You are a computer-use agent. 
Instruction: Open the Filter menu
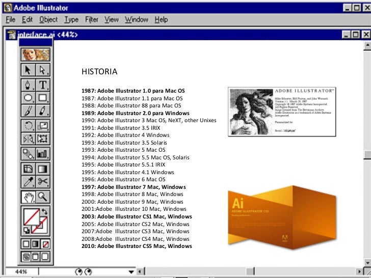[x=92, y=20]
